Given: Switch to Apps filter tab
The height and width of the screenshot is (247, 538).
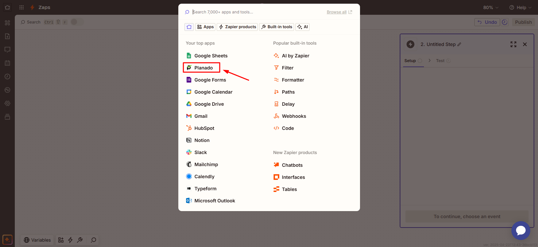Looking at the screenshot, I should (205, 27).
